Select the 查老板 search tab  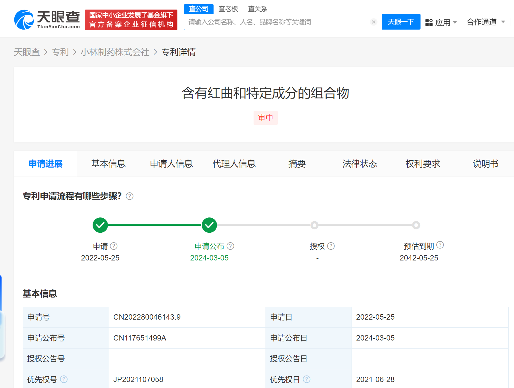click(228, 9)
